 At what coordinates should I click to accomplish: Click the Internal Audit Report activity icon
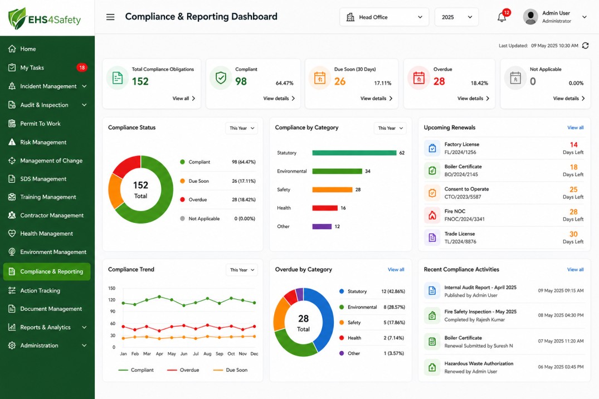click(432, 291)
